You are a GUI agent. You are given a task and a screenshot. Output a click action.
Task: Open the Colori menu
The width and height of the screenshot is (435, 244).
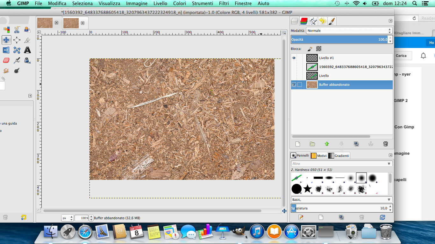(180, 3)
